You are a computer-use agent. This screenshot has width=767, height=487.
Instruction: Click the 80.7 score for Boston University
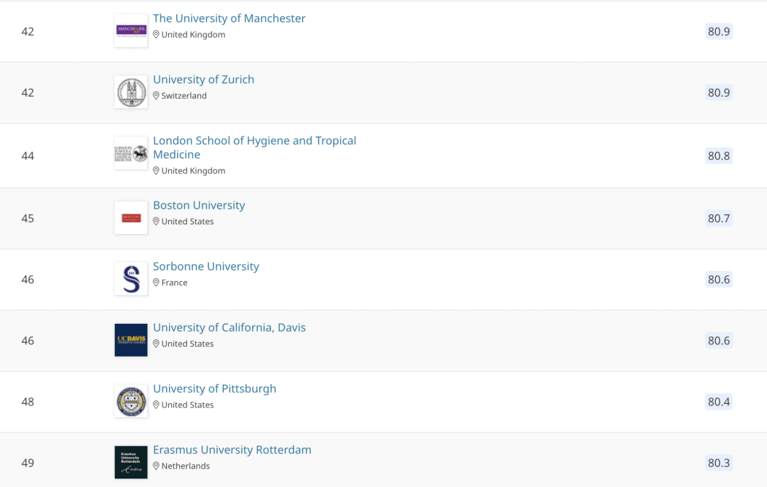pos(719,218)
